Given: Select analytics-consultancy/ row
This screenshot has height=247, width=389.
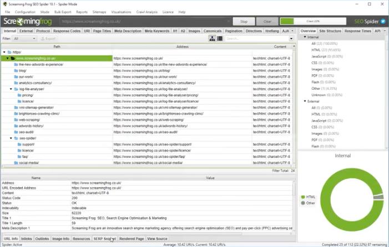Looking at the screenshot, I should [146, 83].
